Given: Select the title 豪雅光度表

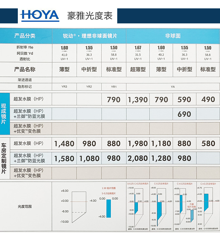Looking at the screenshot, I should [x=90, y=16].
